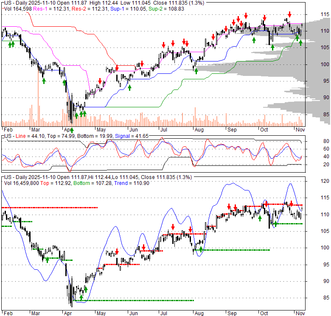Click the 'Sup-2 = 108.83' label
This screenshot has height=316, width=331.
(x=166, y=9)
